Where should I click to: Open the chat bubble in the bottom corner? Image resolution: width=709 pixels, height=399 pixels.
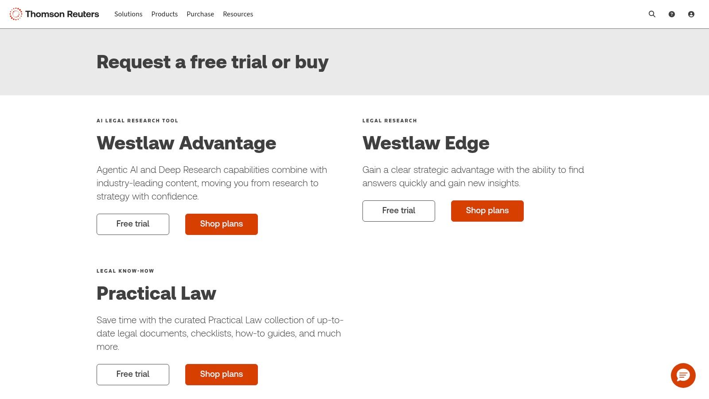[683, 376]
